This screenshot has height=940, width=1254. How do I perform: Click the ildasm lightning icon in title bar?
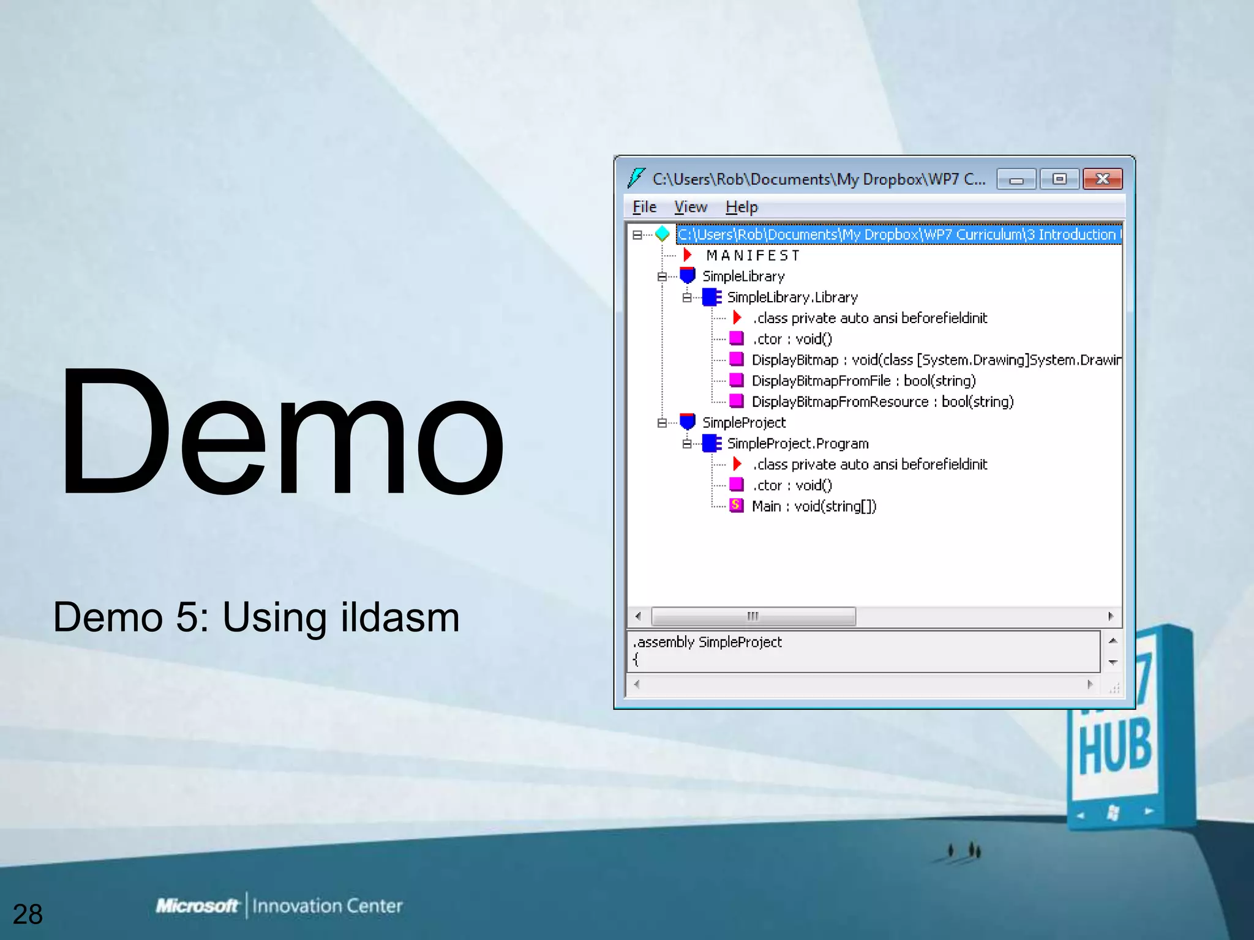pos(636,178)
